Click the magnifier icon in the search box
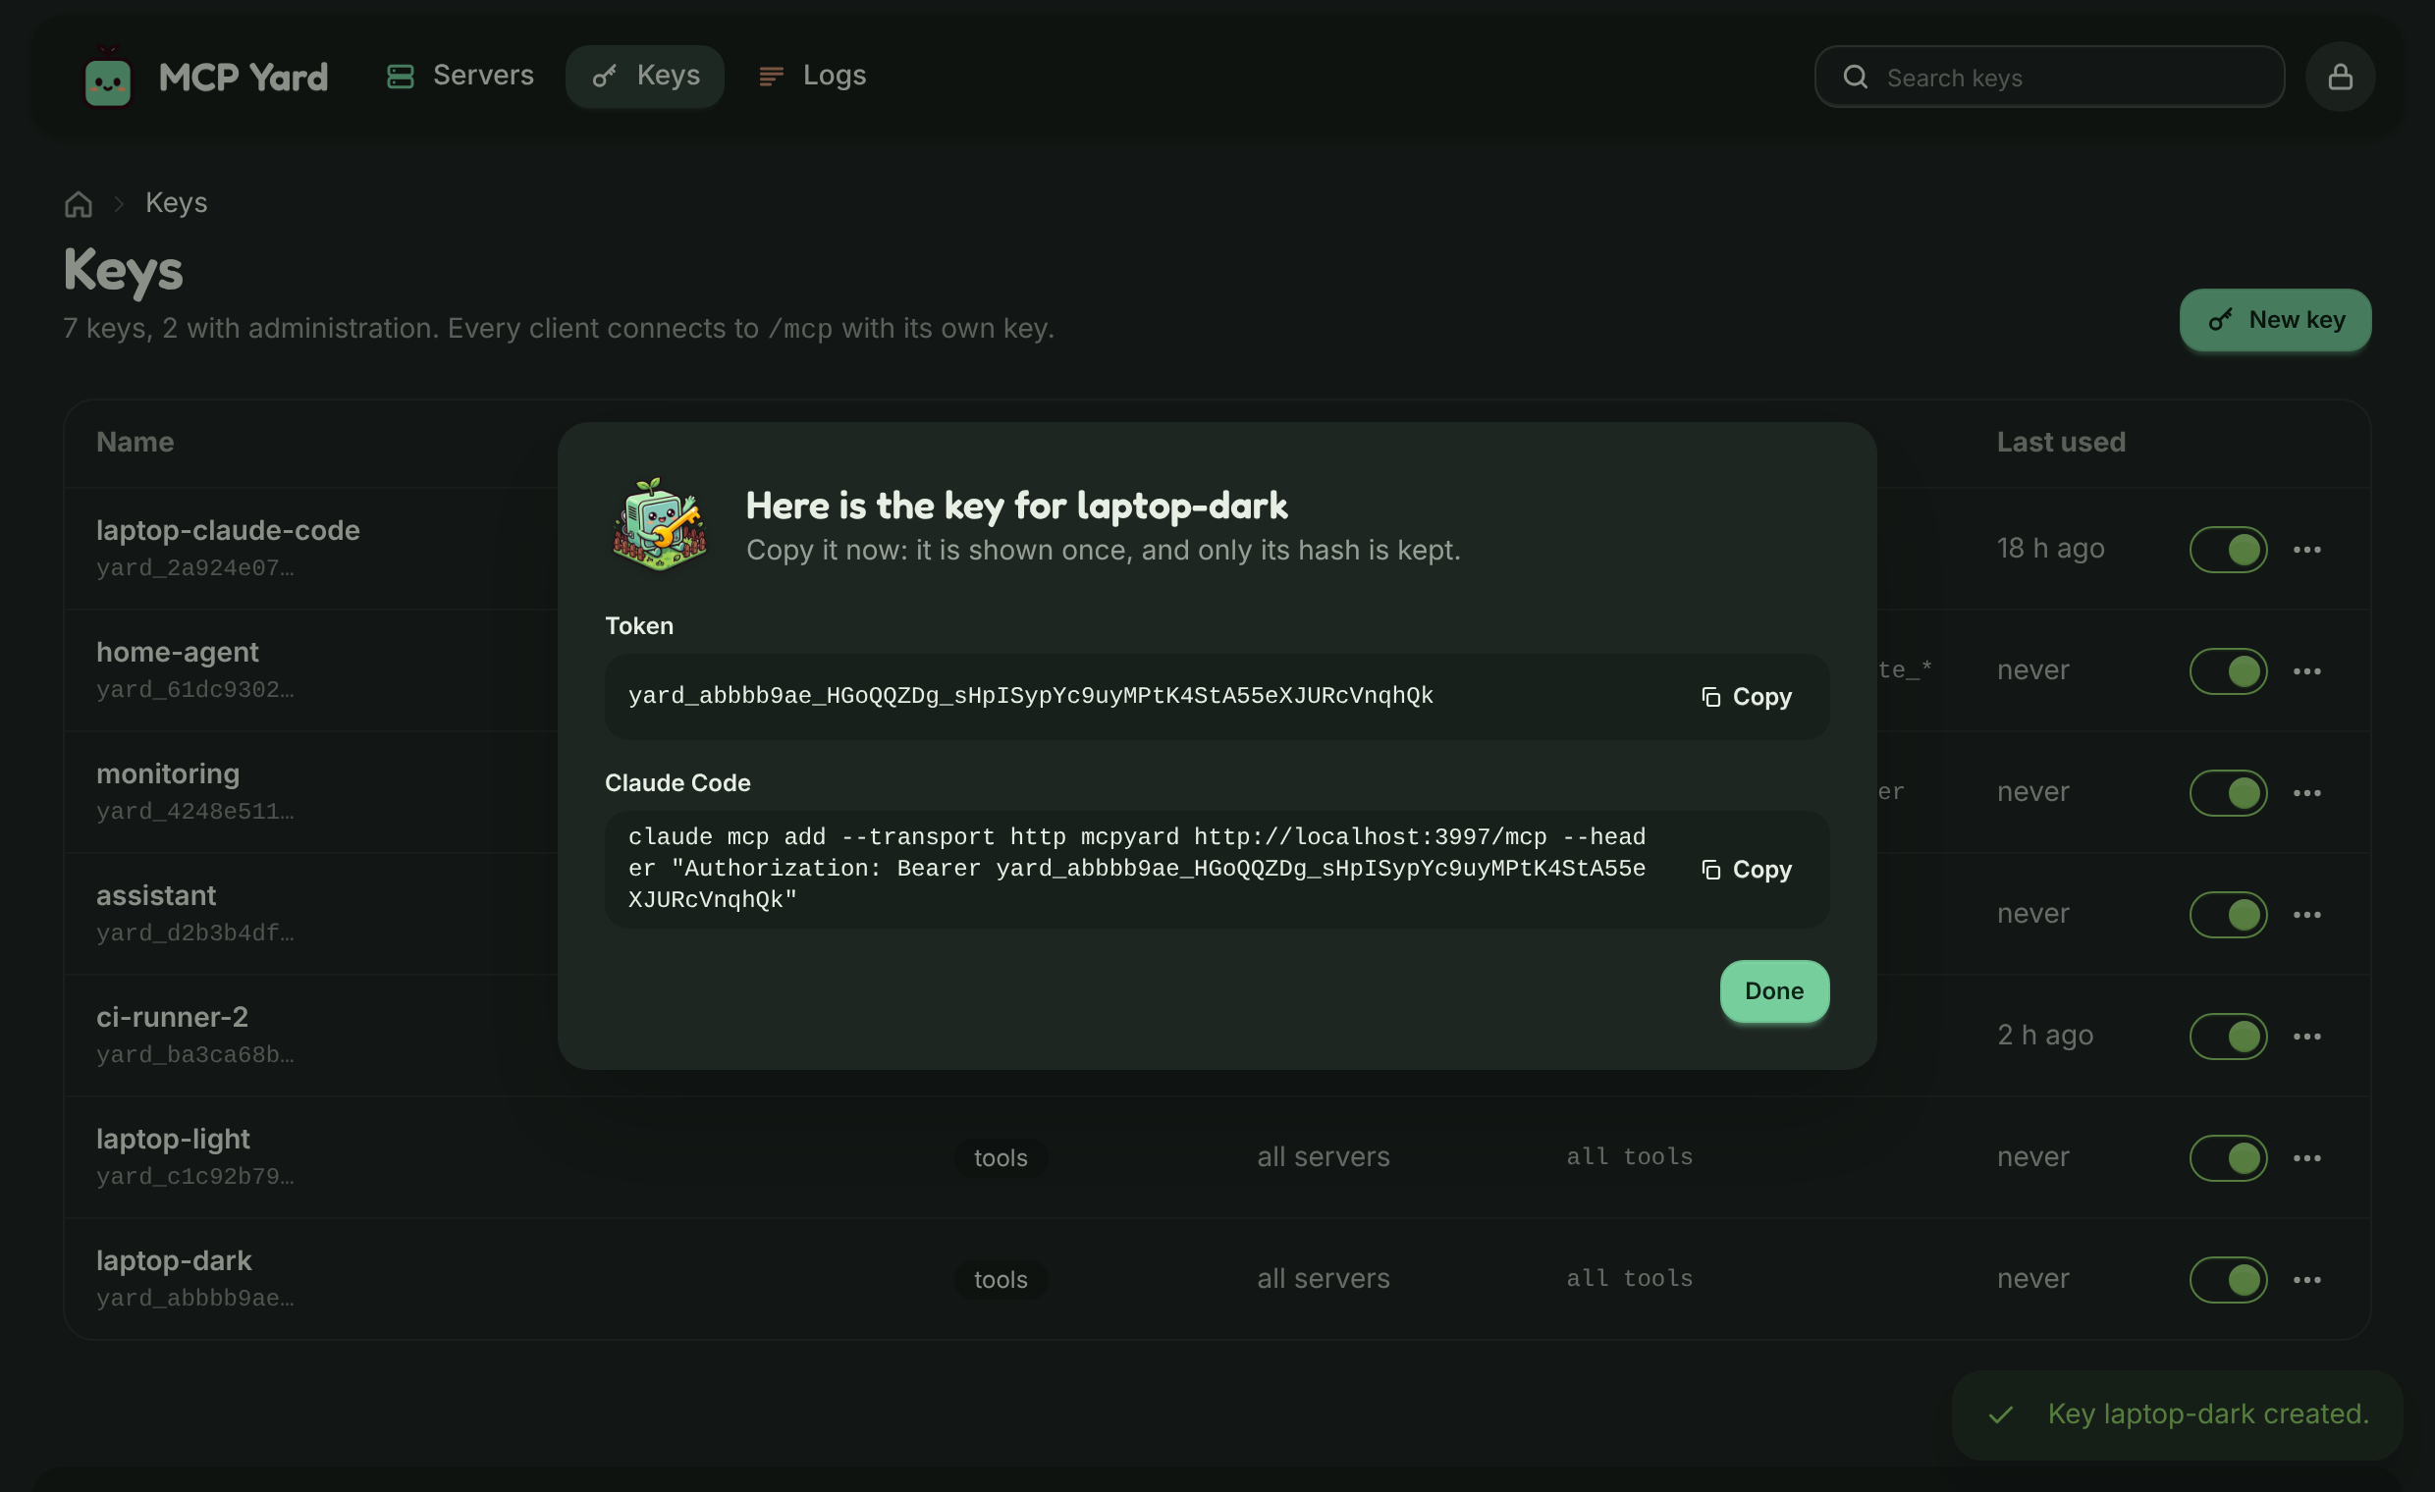The width and height of the screenshot is (2435, 1492). 1855,78
